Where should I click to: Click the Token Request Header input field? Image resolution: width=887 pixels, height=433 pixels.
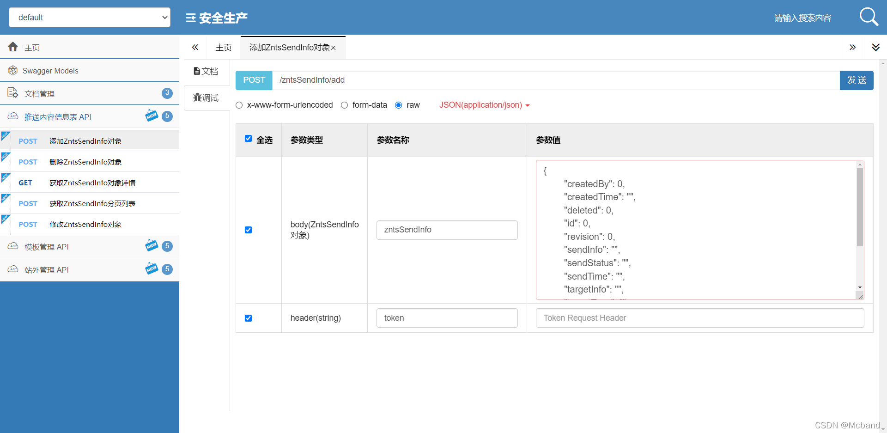[699, 318]
